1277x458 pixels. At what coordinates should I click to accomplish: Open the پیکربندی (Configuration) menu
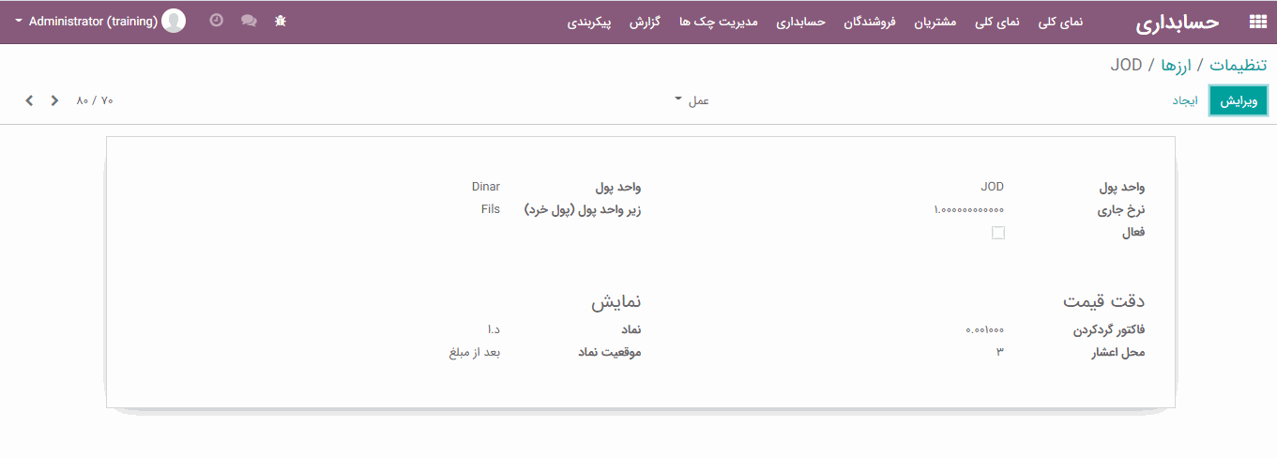[x=589, y=22]
